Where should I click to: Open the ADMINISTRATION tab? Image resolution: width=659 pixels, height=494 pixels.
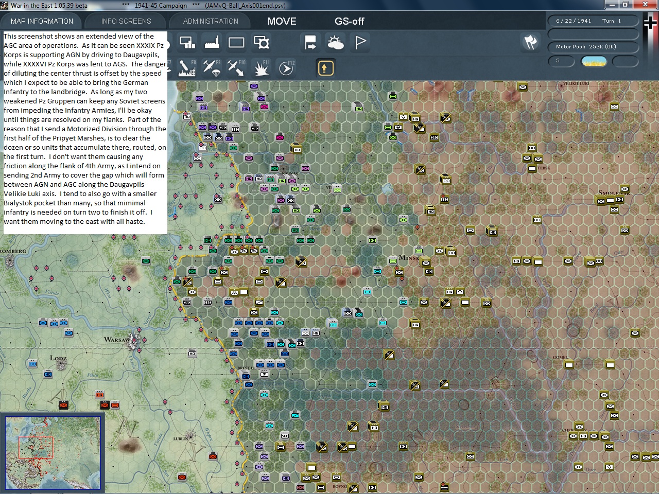(211, 21)
